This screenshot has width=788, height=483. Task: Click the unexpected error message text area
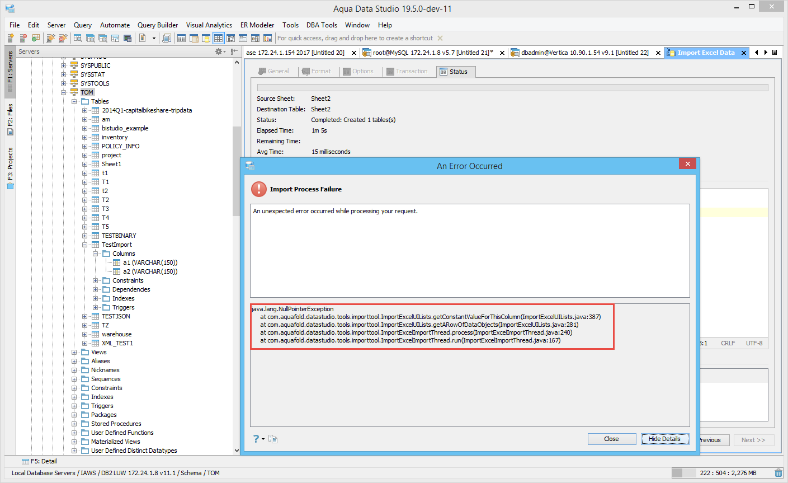click(470, 250)
